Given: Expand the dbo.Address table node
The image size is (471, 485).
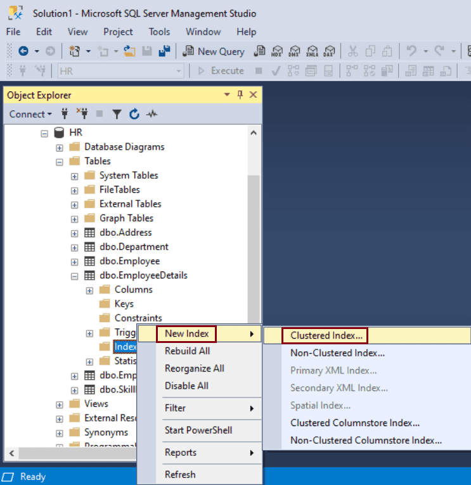Looking at the screenshot, I should (x=74, y=233).
